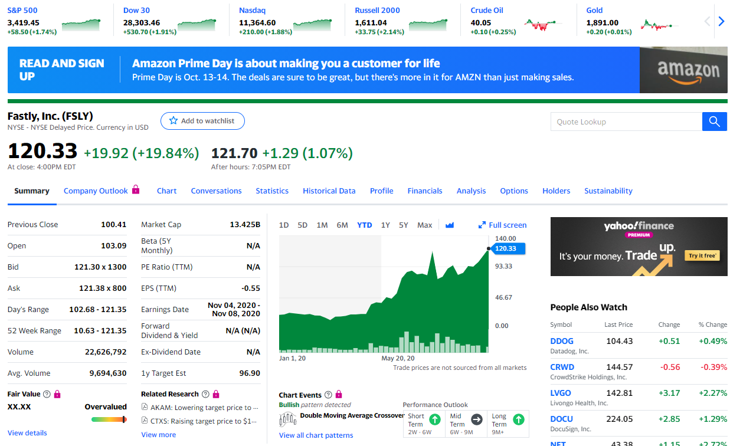The height and width of the screenshot is (446, 730).
Task: Click the Fair Value help question icon
Action: pos(47,394)
